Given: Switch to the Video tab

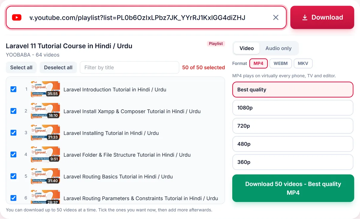Looking at the screenshot, I should coord(247,48).
